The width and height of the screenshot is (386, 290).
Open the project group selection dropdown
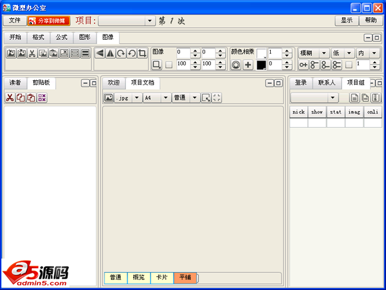pos(333,98)
